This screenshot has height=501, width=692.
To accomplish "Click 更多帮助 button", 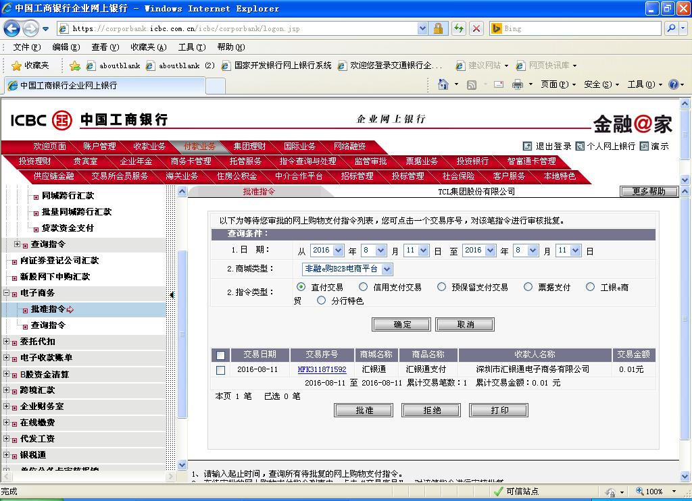I will [648, 191].
